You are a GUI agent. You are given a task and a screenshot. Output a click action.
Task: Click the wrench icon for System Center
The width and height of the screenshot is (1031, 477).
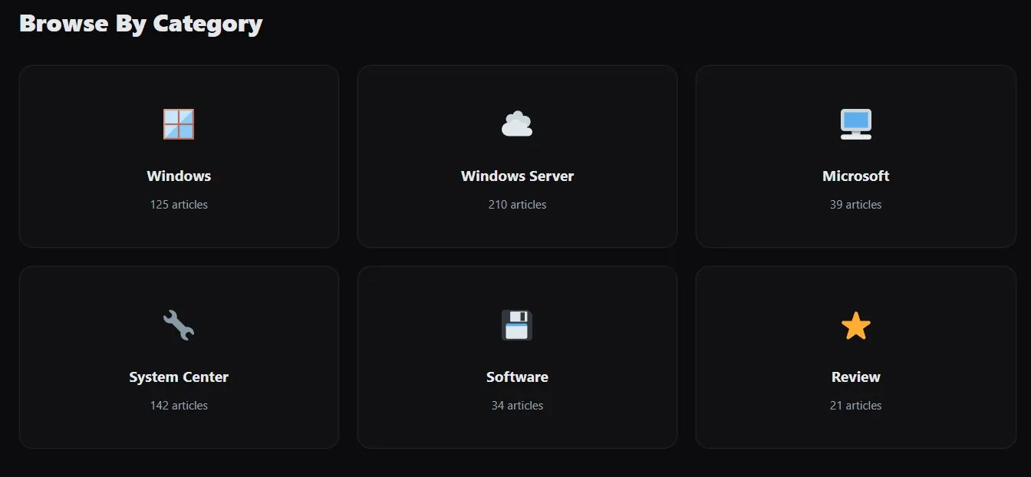179,325
